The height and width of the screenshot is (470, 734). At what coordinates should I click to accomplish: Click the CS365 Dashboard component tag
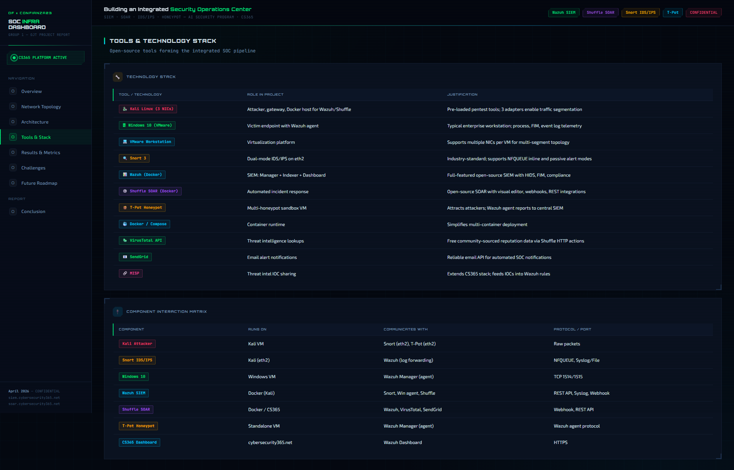point(139,442)
